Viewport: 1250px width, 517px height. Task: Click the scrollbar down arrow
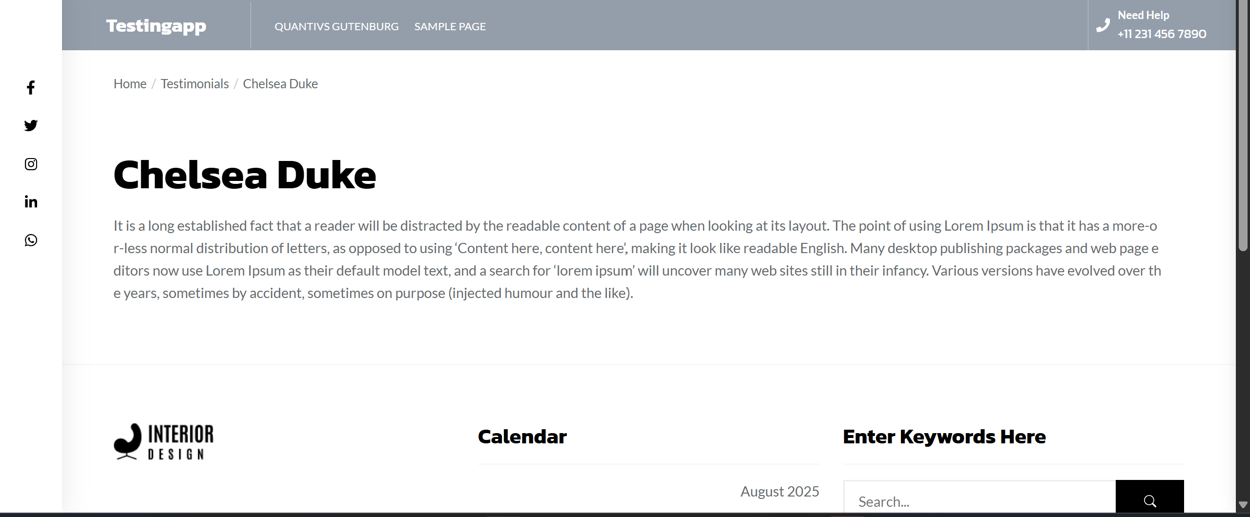[1243, 504]
